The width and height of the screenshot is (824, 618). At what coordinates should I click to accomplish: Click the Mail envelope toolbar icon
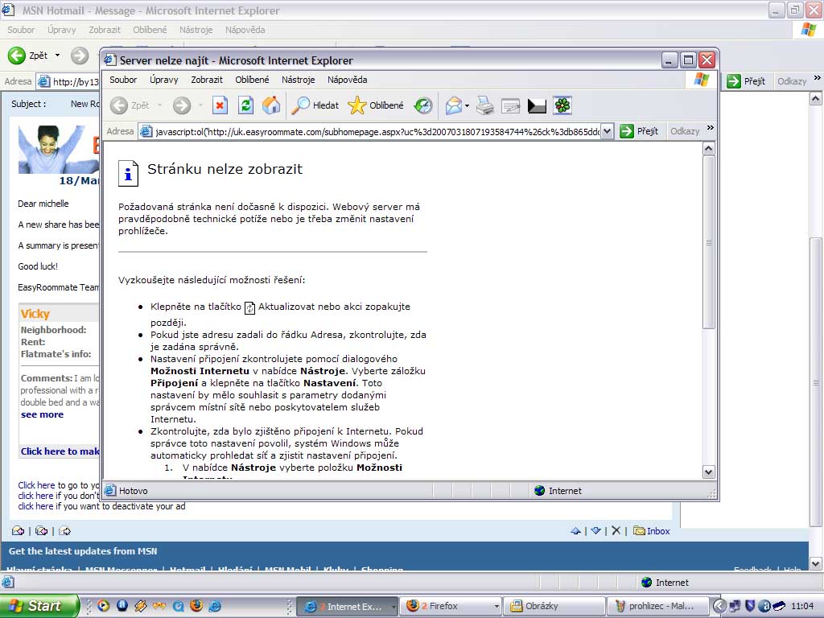454,105
